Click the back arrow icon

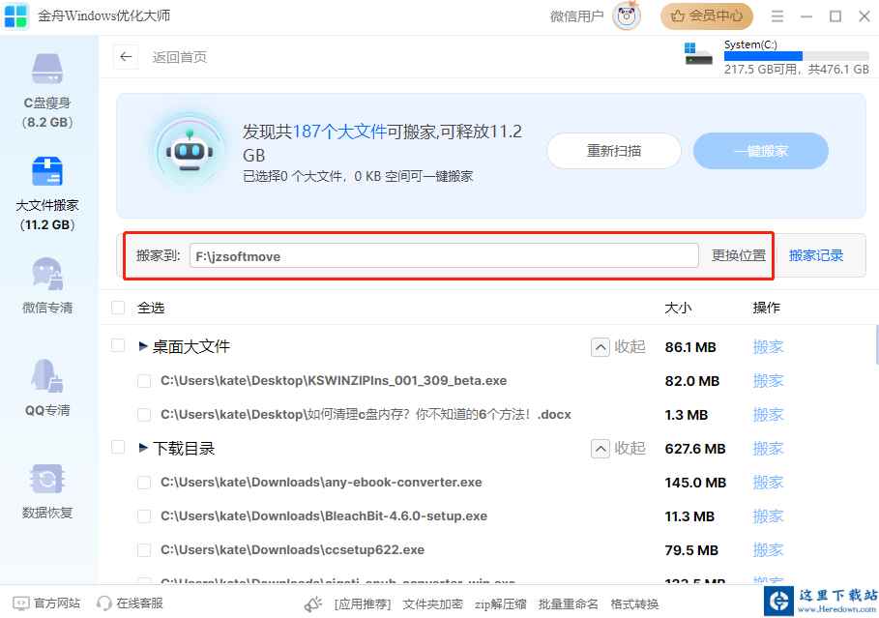click(x=126, y=57)
